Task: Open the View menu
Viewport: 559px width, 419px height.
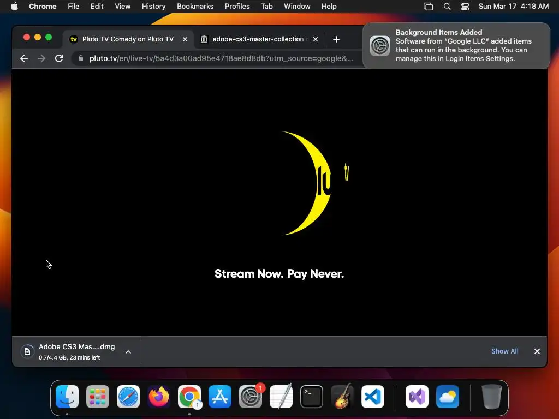Action: (123, 6)
